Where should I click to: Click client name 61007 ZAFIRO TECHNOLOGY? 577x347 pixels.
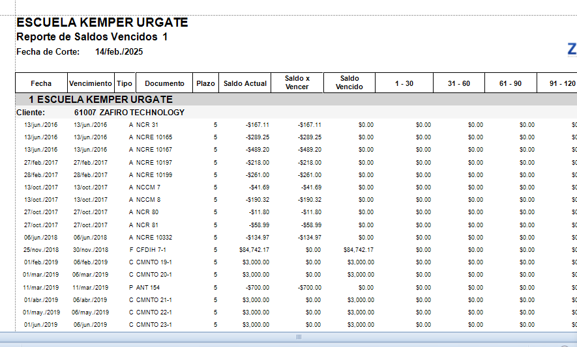pos(129,113)
